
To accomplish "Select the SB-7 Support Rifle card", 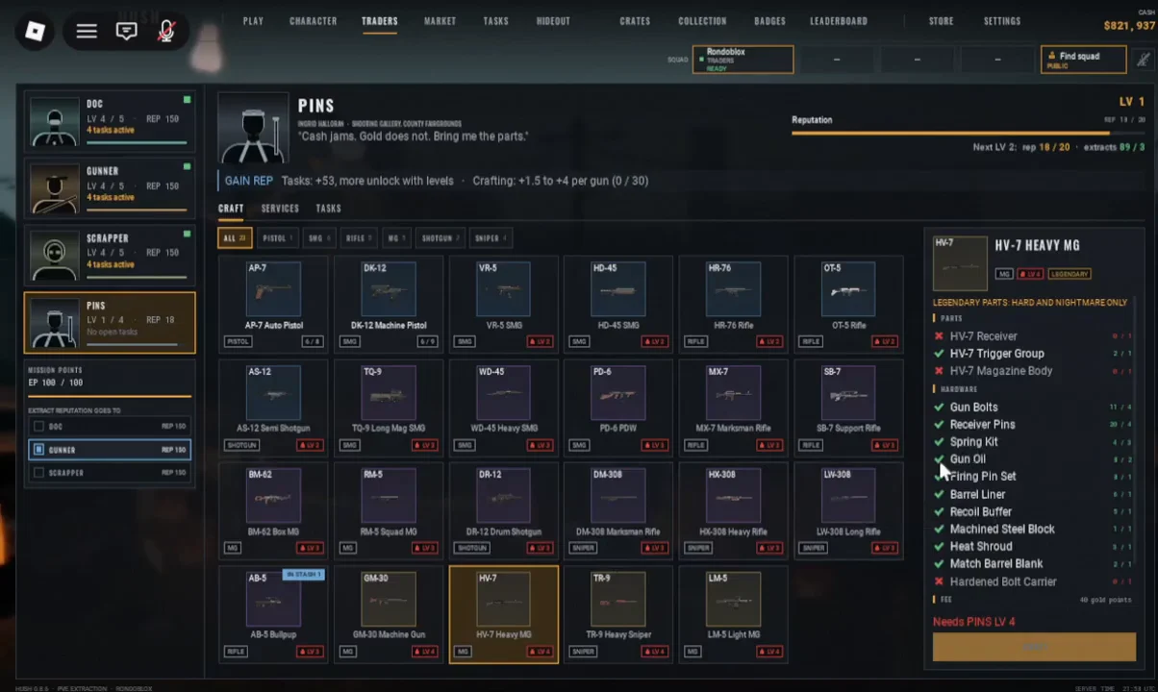I will pos(848,407).
